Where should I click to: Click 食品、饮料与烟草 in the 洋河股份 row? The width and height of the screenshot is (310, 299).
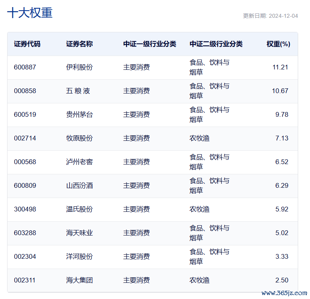click(209, 256)
